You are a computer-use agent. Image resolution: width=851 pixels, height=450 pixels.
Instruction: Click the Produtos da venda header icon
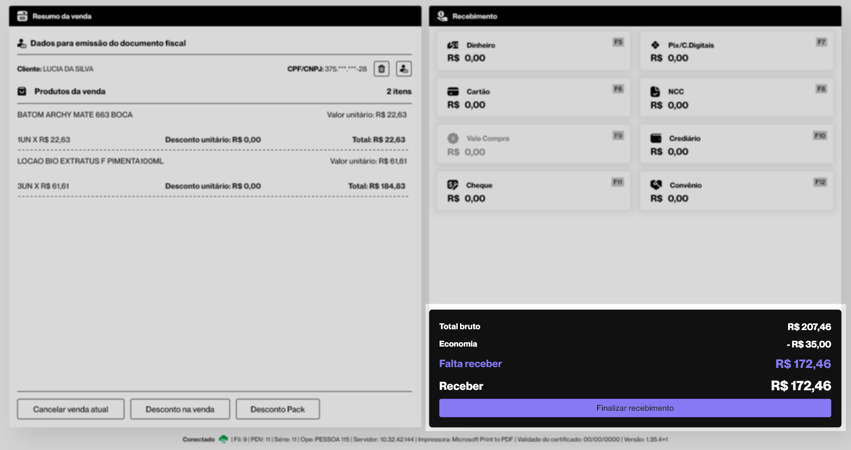pyautogui.click(x=22, y=91)
